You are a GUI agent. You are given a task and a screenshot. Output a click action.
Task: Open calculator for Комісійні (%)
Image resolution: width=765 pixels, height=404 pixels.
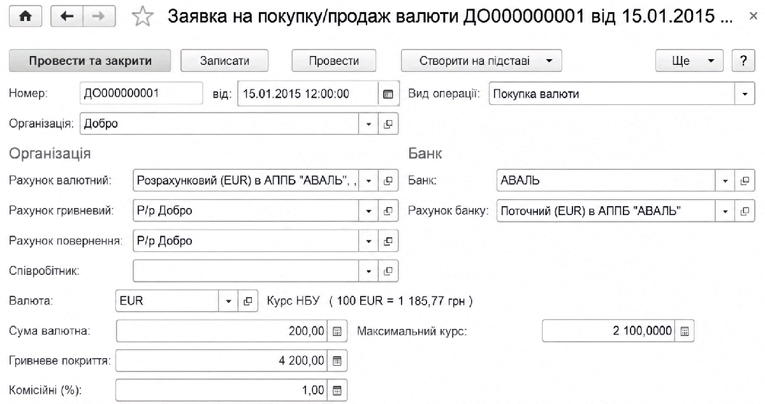click(337, 390)
